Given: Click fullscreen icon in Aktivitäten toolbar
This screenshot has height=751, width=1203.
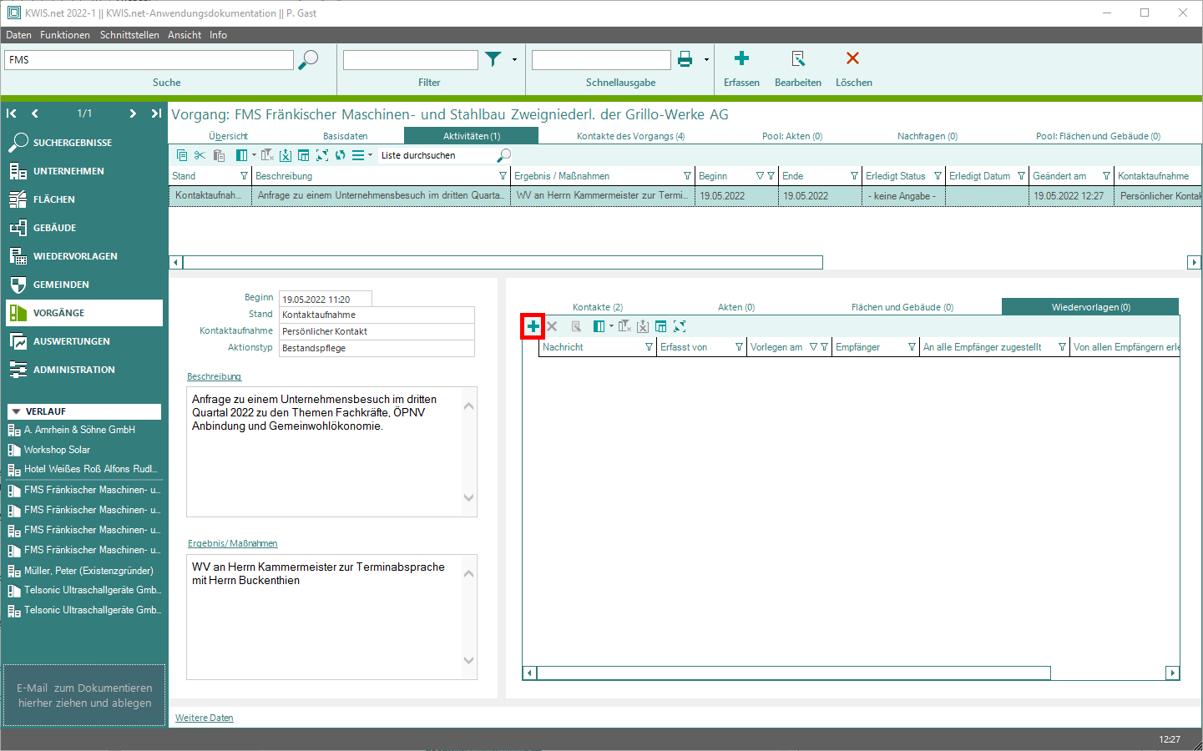Looking at the screenshot, I should click(x=322, y=155).
